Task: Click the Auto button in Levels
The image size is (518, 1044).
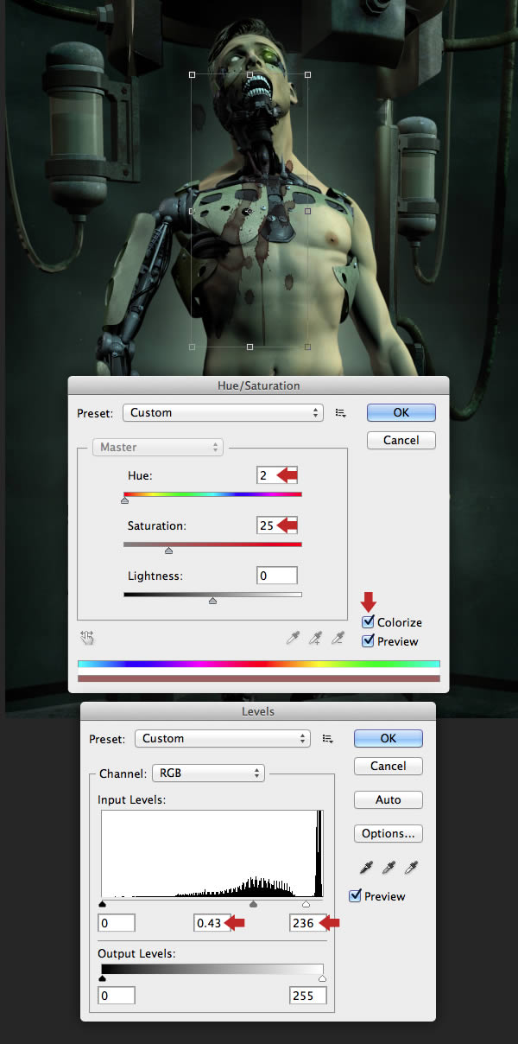Action: [x=388, y=800]
